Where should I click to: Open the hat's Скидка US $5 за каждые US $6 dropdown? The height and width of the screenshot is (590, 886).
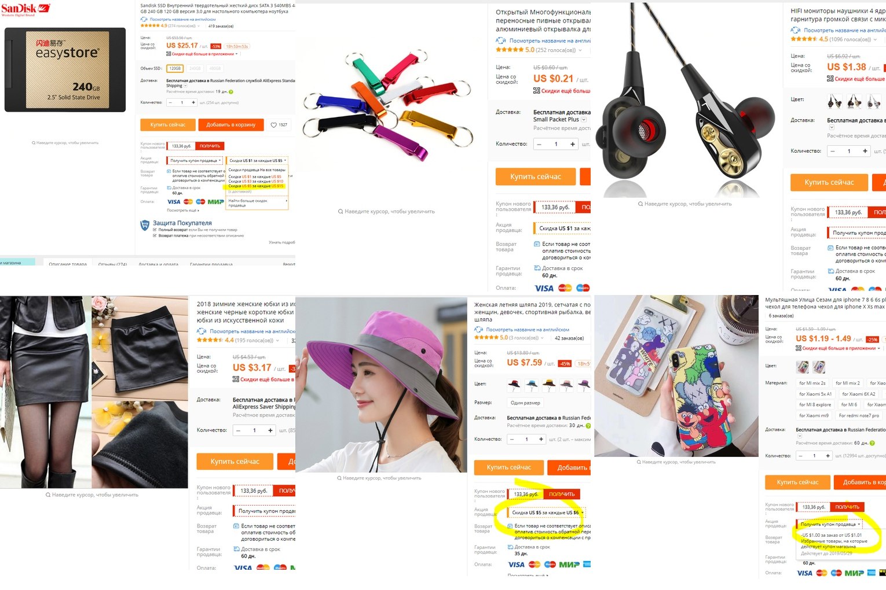click(x=547, y=512)
